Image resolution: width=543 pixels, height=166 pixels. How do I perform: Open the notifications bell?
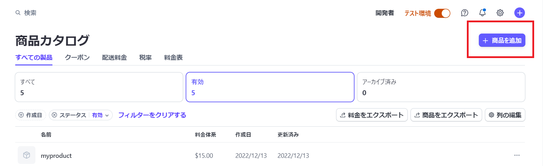click(x=482, y=13)
